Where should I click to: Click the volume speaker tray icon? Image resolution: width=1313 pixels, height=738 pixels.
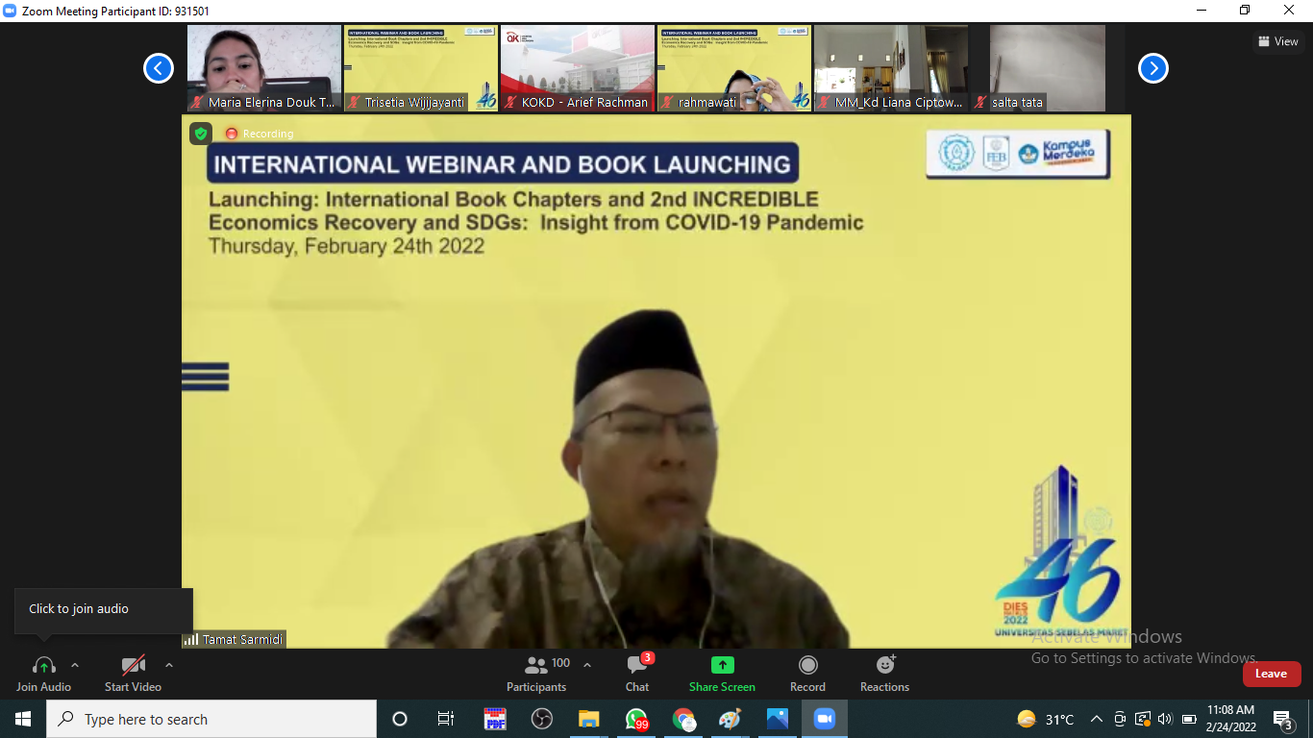tap(1166, 719)
